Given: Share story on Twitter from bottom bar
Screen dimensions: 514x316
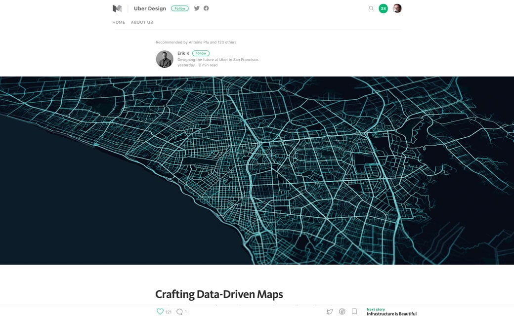Looking at the screenshot, I should pyautogui.click(x=330, y=312).
